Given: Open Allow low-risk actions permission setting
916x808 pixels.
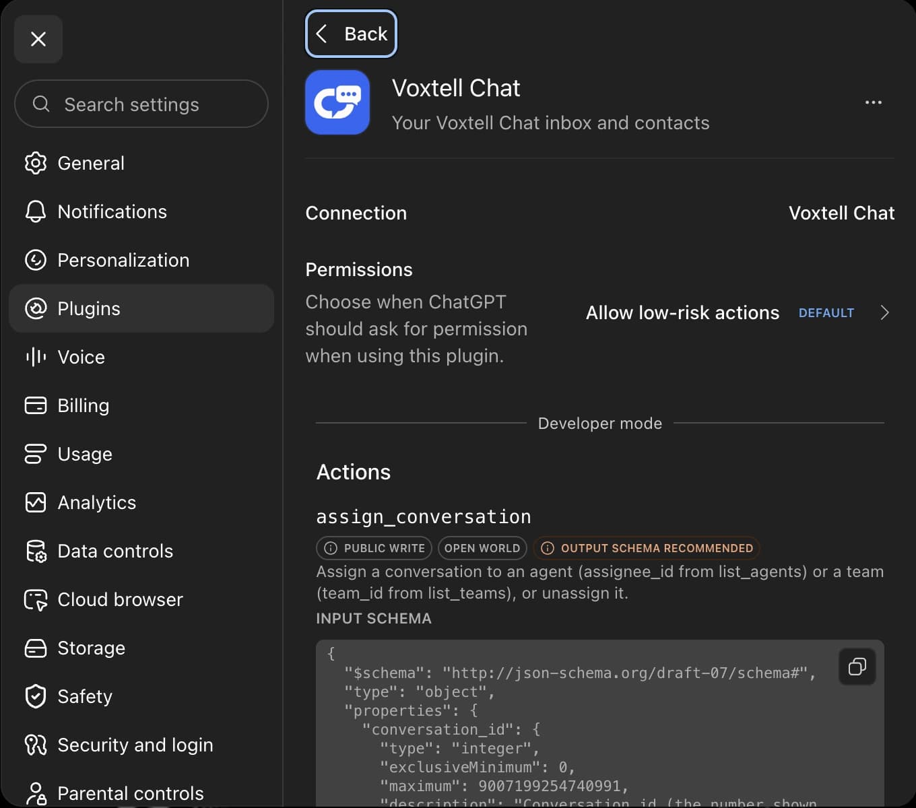Looking at the screenshot, I should tap(739, 312).
